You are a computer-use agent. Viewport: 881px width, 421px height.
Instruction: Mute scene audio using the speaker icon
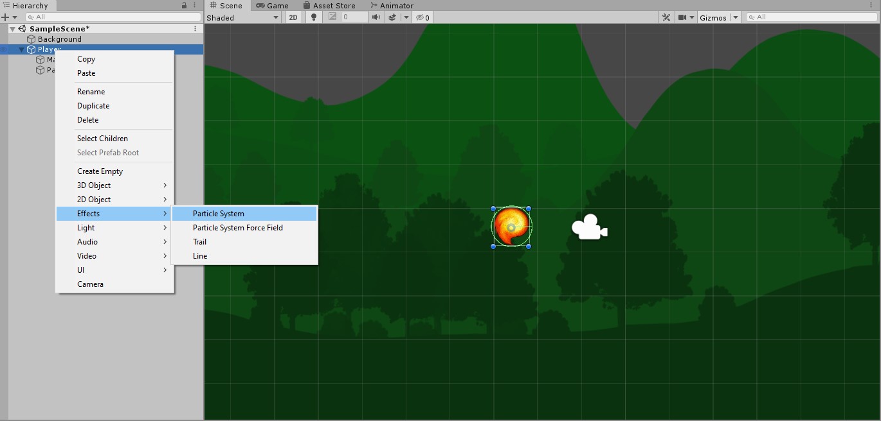tap(376, 17)
